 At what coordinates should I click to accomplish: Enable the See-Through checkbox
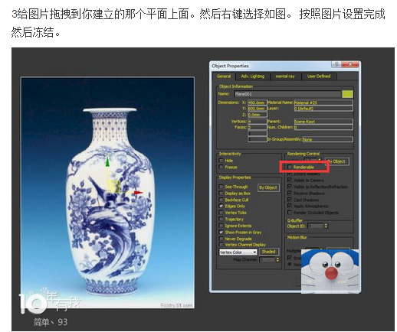click(x=221, y=187)
